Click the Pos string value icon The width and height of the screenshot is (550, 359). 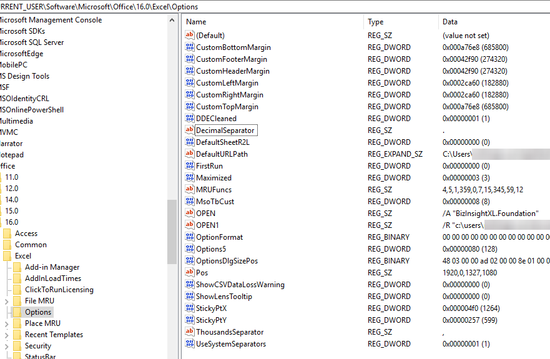tap(190, 272)
